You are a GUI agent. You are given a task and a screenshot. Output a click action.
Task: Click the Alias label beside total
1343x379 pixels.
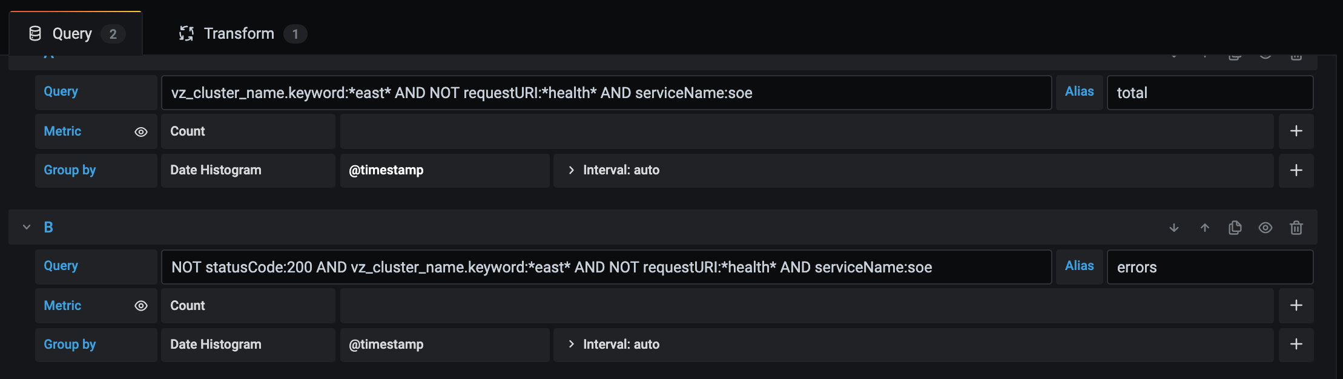pyautogui.click(x=1080, y=91)
